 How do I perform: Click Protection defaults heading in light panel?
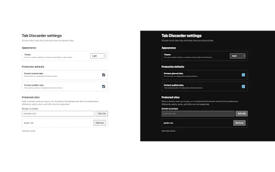(33, 67)
